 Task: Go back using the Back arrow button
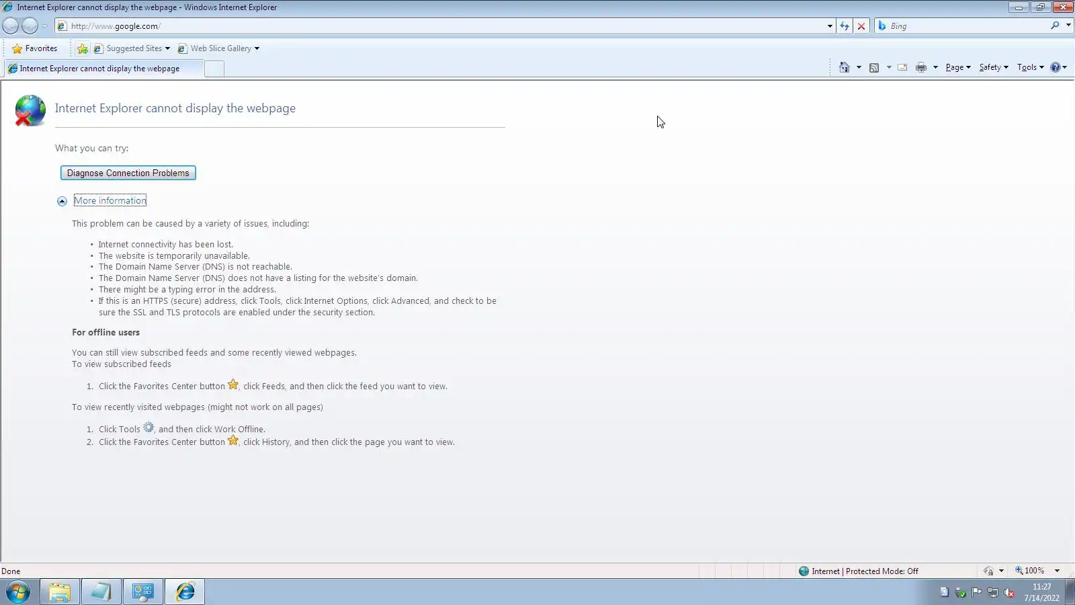tap(11, 26)
